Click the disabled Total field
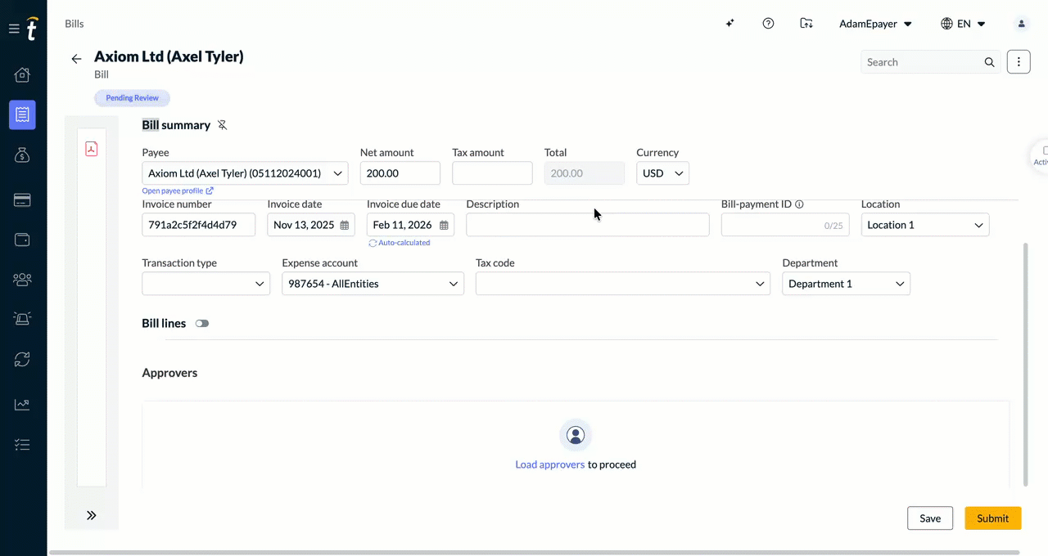Viewport: 1048px width, 556px height. (x=584, y=173)
